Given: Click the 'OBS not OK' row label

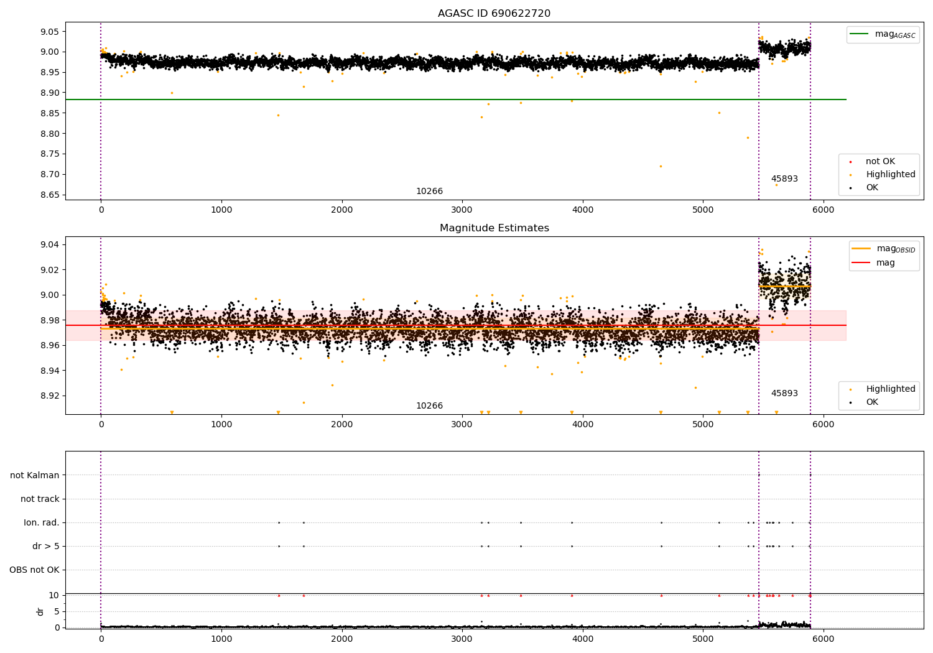Looking at the screenshot, I should tap(34, 570).
